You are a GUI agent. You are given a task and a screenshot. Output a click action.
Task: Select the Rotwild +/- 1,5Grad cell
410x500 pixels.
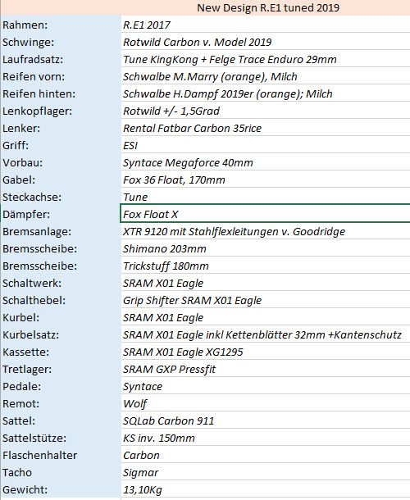tap(266, 110)
